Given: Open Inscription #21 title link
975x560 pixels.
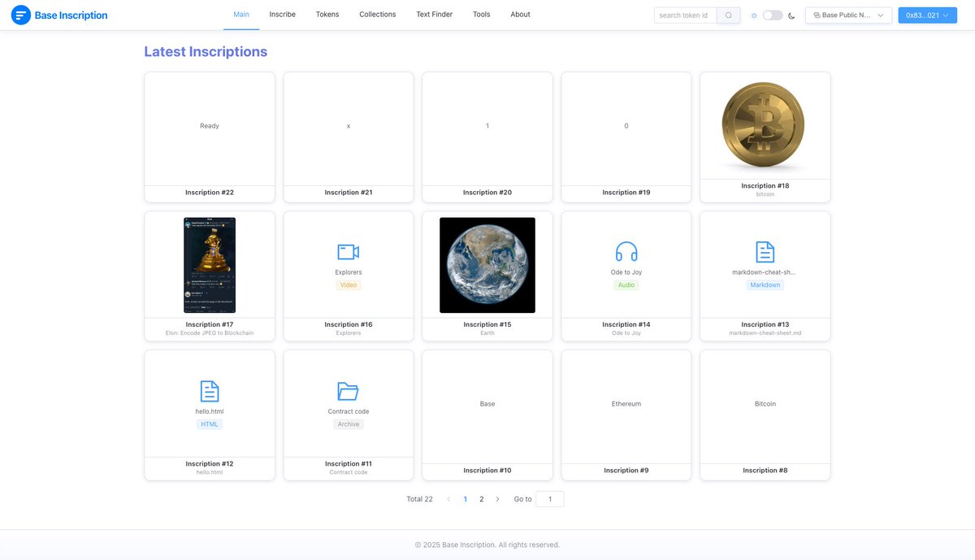Looking at the screenshot, I should [349, 193].
